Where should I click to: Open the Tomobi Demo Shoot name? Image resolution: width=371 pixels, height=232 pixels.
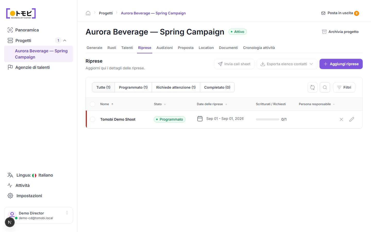click(118, 119)
